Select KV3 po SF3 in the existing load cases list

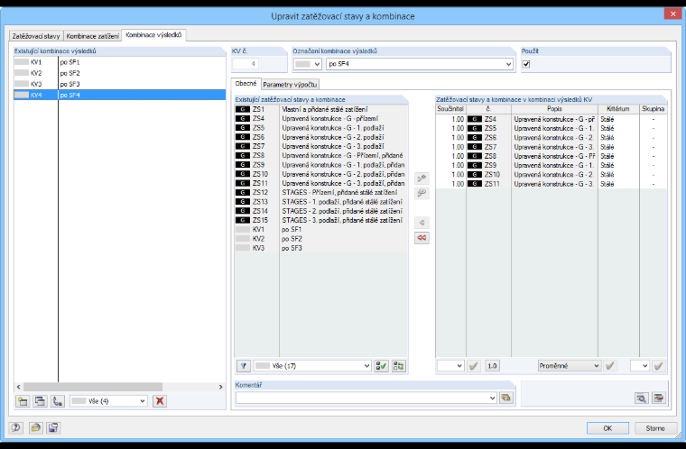click(x=321, y=248)
